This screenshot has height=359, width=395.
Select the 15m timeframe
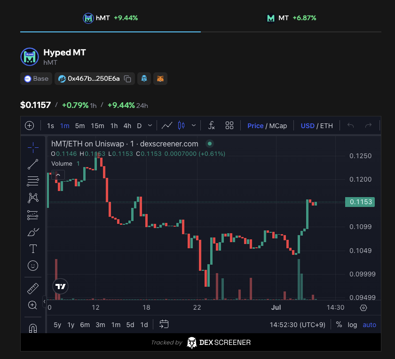tap(97, 126)
